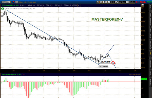Click the wrench settings icon beside 1h
152x98 pixels.
tap(101, 2)
